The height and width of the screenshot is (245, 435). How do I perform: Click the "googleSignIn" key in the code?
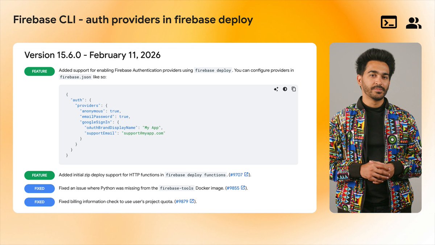tap(96, 122)
